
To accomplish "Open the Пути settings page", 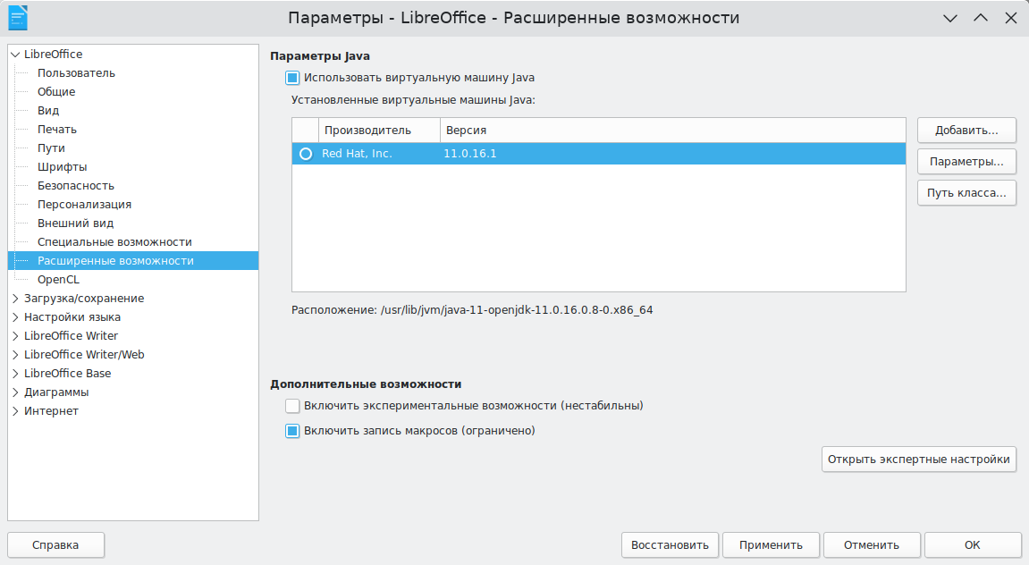I will click(x=51, y=148).
